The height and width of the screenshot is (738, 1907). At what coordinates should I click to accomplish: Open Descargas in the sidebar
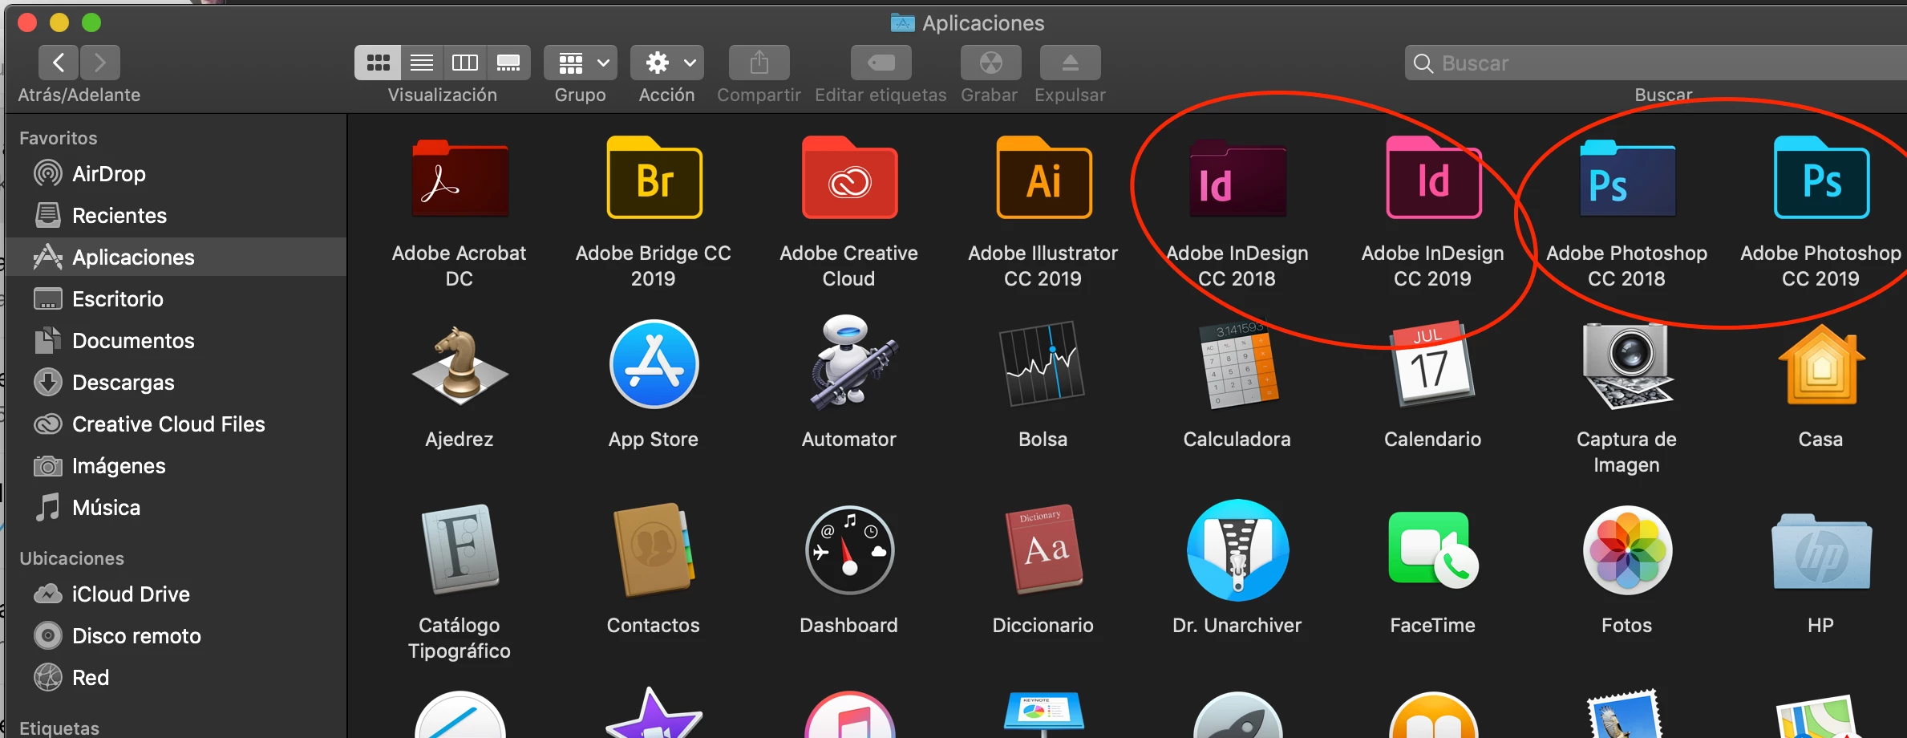[x=176, y=382]
